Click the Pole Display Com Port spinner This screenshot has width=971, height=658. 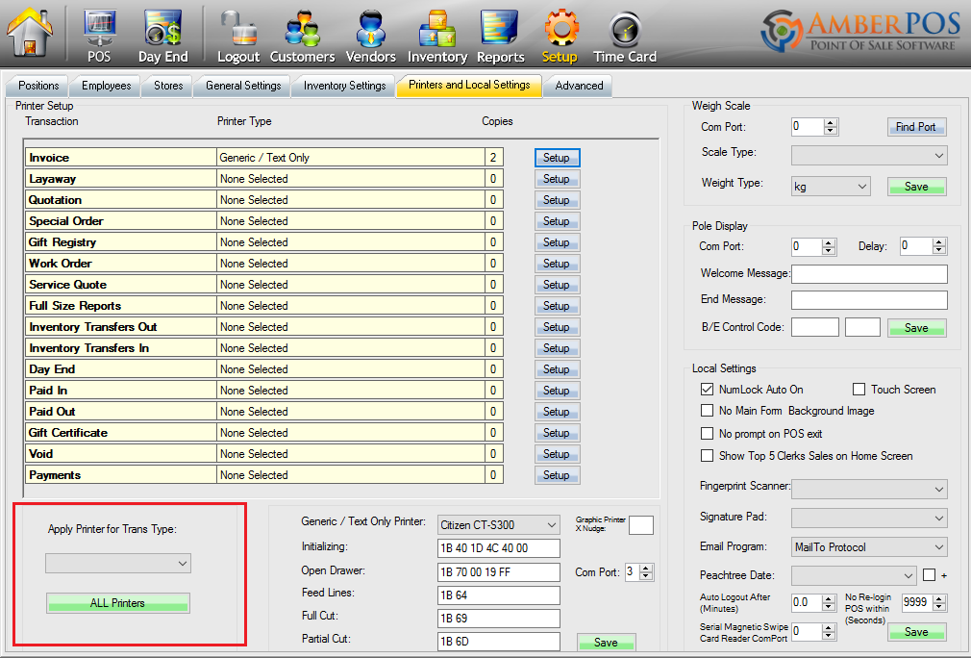(x=813, y=246)
